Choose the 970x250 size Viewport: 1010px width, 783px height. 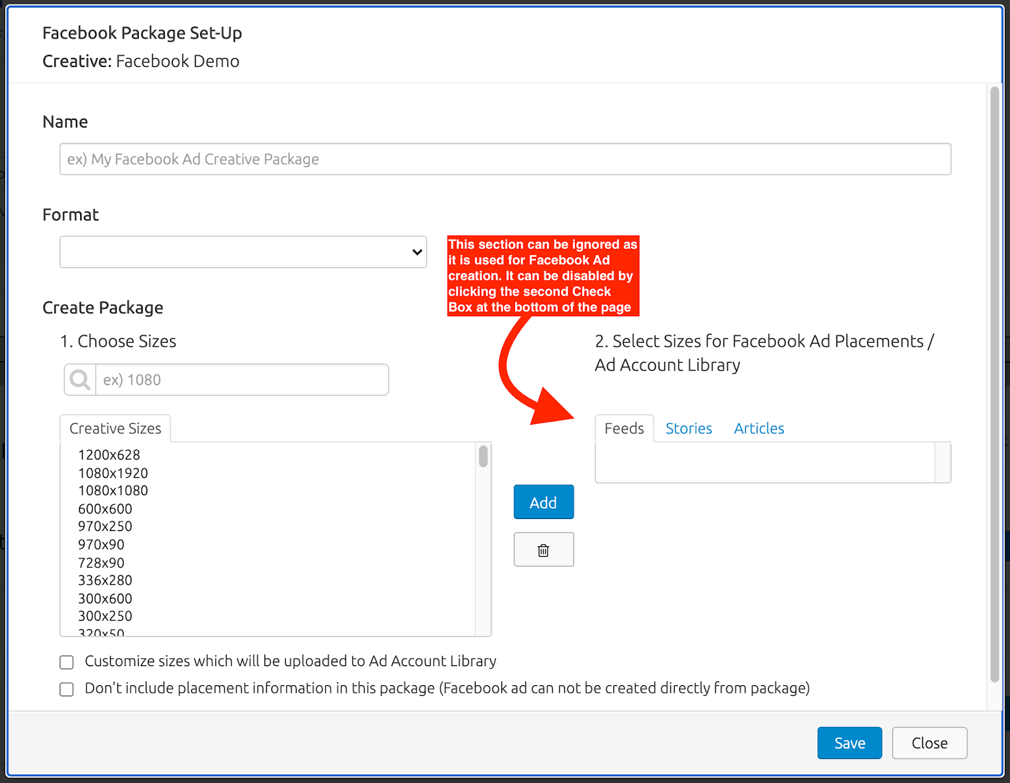(105, 527)
